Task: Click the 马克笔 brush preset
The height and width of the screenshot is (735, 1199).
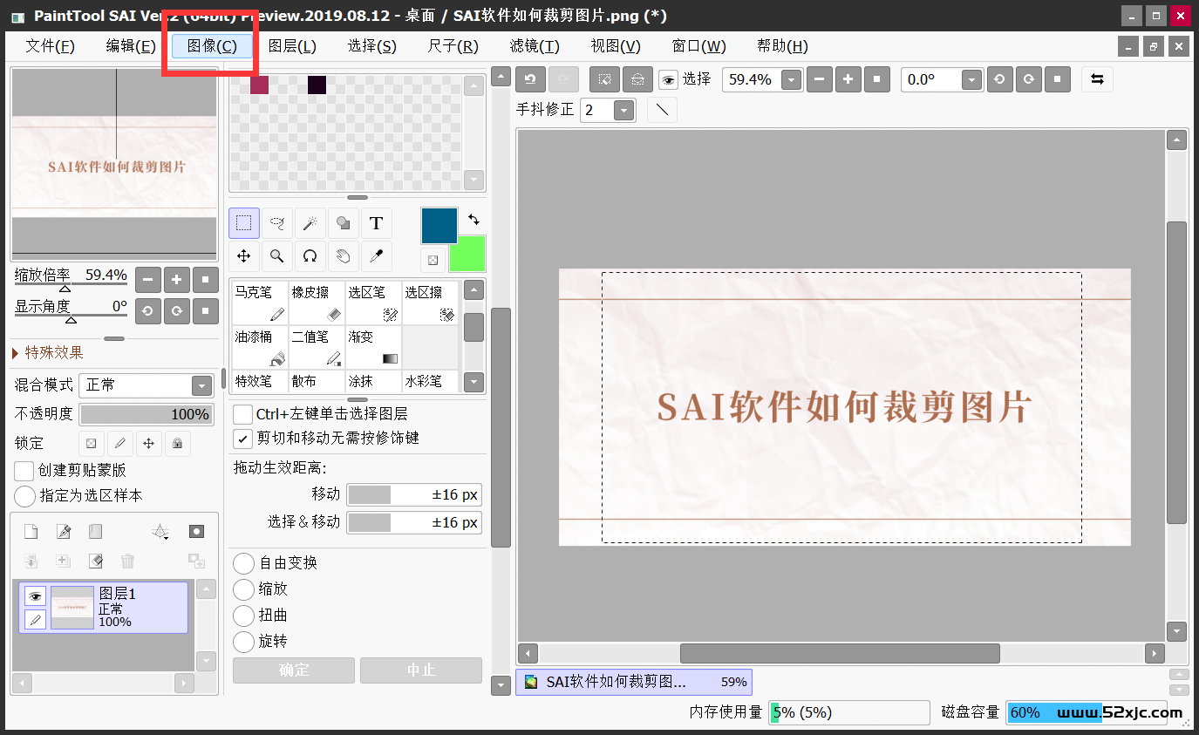Action: pyautogui.click(x=259, y=302)
